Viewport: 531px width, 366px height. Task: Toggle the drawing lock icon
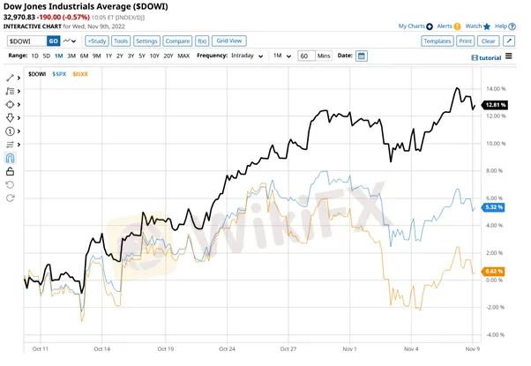(x=10, y=171)
